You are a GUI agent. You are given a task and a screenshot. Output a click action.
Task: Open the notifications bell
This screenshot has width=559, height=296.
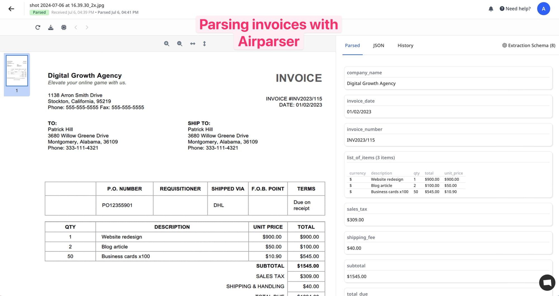pos(491,9)
